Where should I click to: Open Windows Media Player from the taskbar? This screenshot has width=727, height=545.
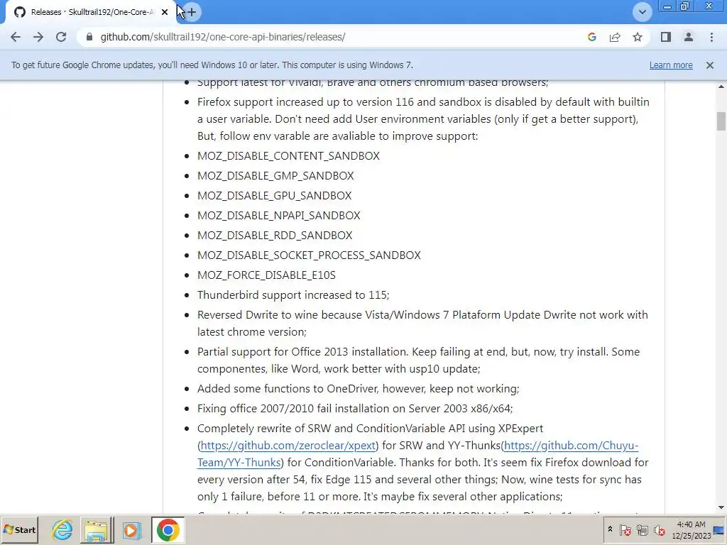coord(131,529)
